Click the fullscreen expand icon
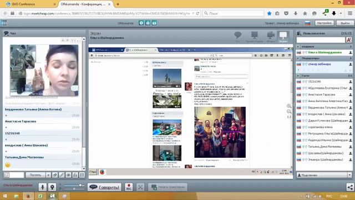 coord(140,187)
